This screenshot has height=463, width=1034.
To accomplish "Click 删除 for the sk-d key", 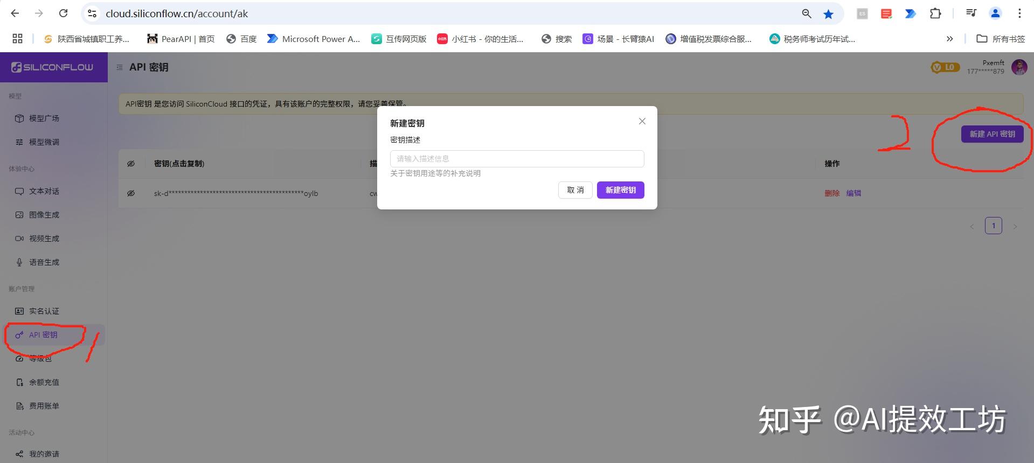I will (x=832, y=193).
